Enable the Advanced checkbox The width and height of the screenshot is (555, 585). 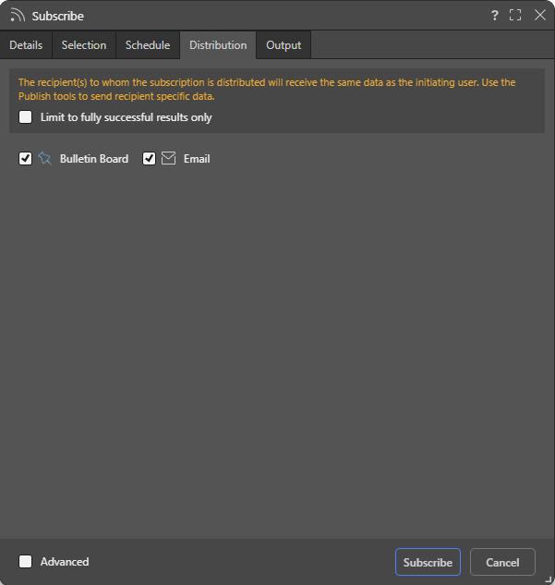pos(25,561)
